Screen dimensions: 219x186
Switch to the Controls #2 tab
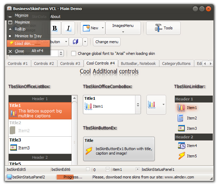[x=44, y=63]
